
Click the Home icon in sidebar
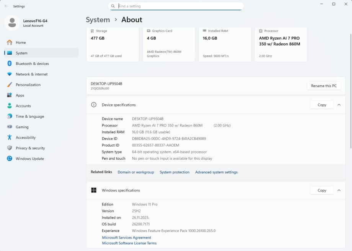[x=10, y=42]
